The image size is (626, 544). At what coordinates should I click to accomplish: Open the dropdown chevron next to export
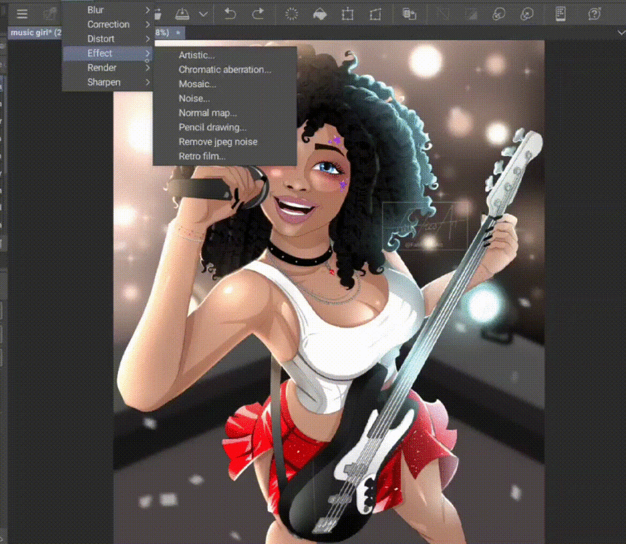[x=203, y=14]
